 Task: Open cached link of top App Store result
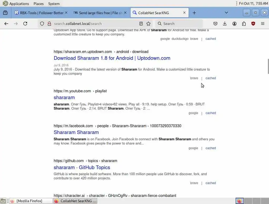point(211,39)
